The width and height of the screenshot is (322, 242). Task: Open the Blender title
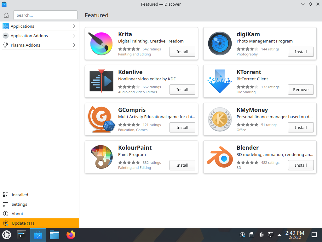click(247, 147)
